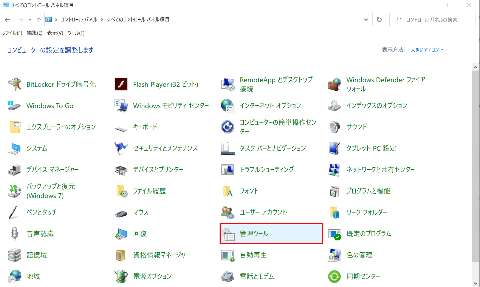Screen dimensions: 480x287
Task: Open the recent locations dropdown arrow
Action: 30,20
